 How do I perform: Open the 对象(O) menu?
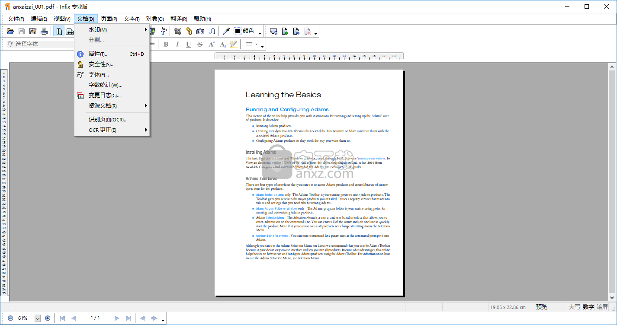tap(155, 19)
